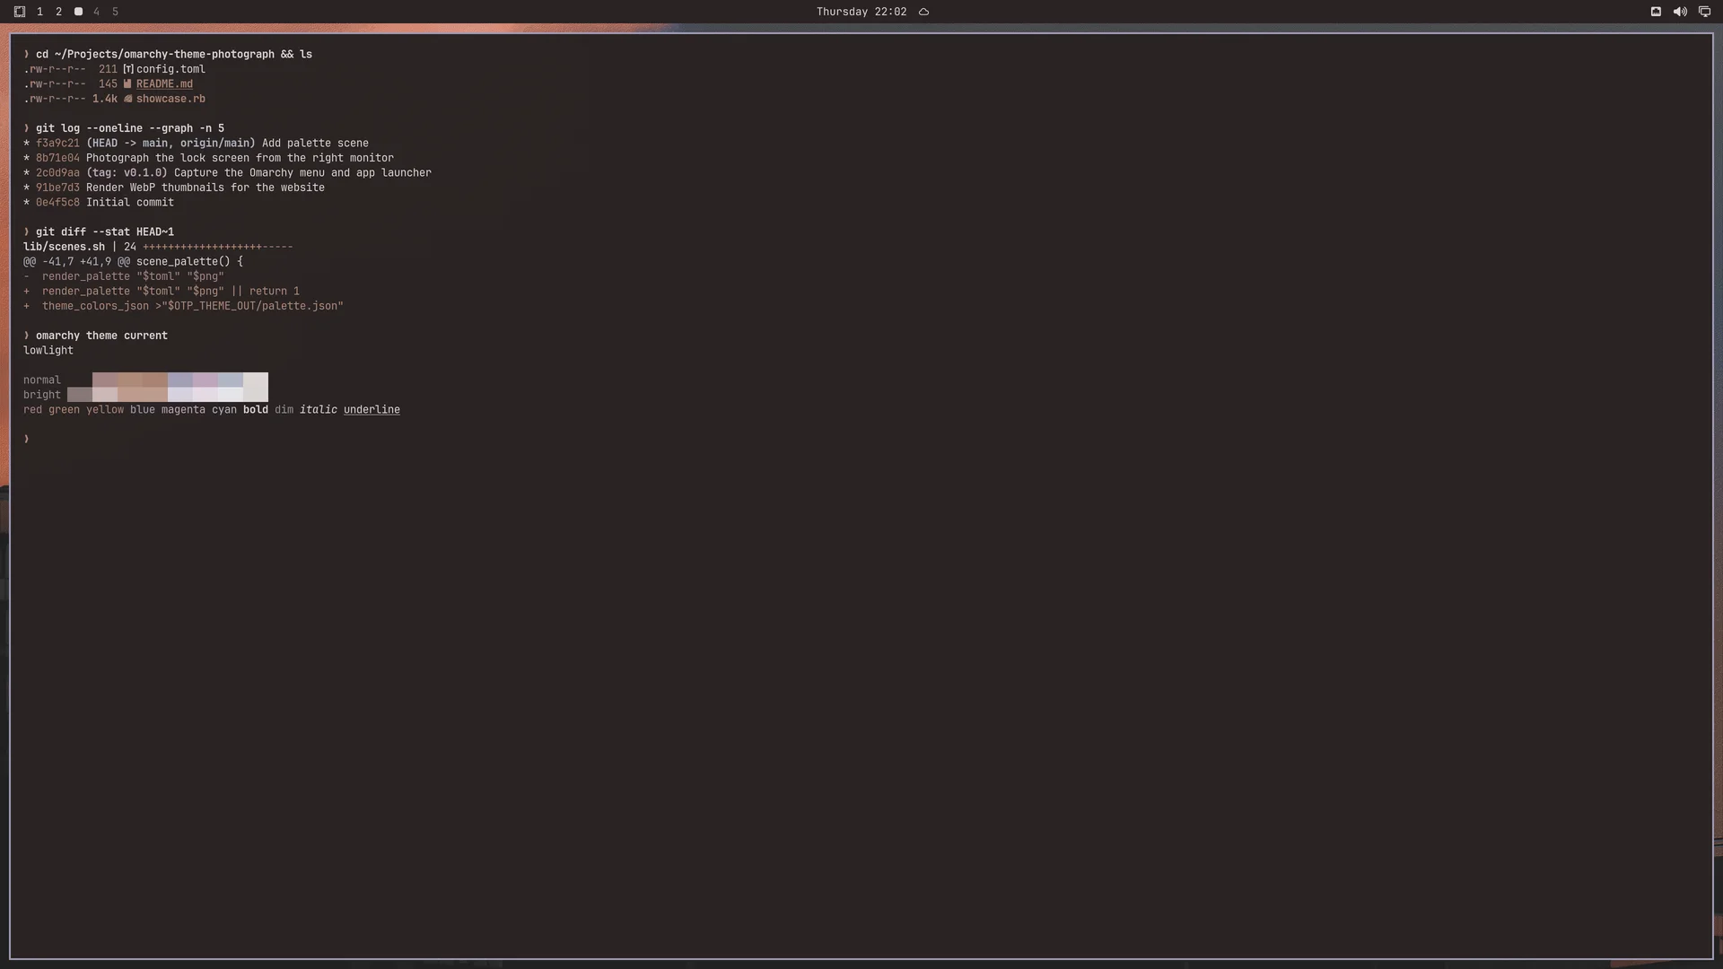Open the underlined README.md link

(164, 83)
